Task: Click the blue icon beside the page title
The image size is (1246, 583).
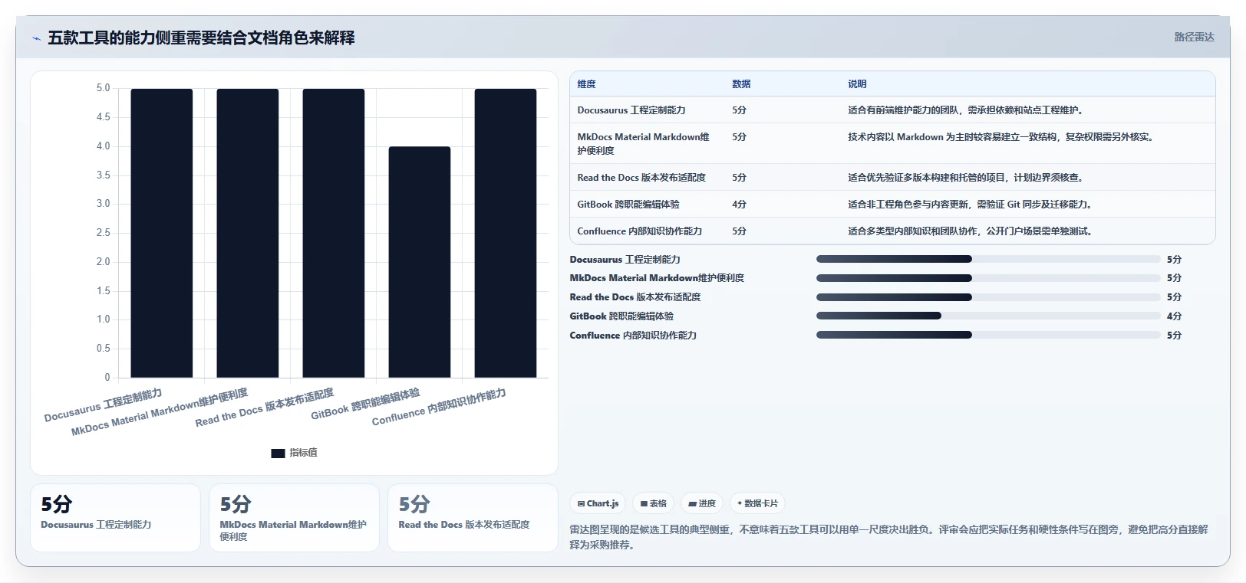Action: click(x=36, y=38)
